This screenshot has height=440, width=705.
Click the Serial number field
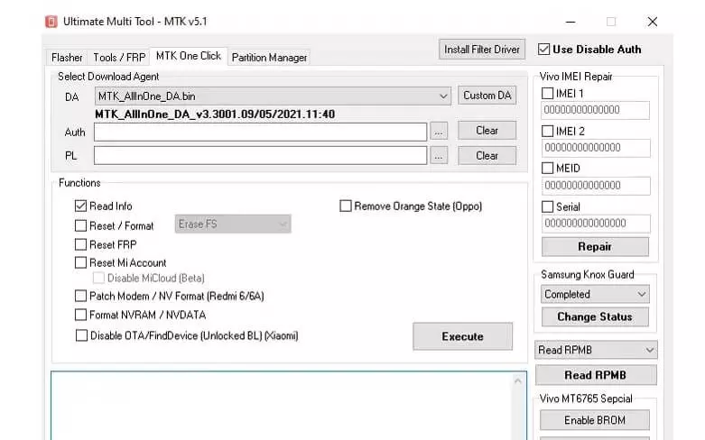(x=596, y=223)
